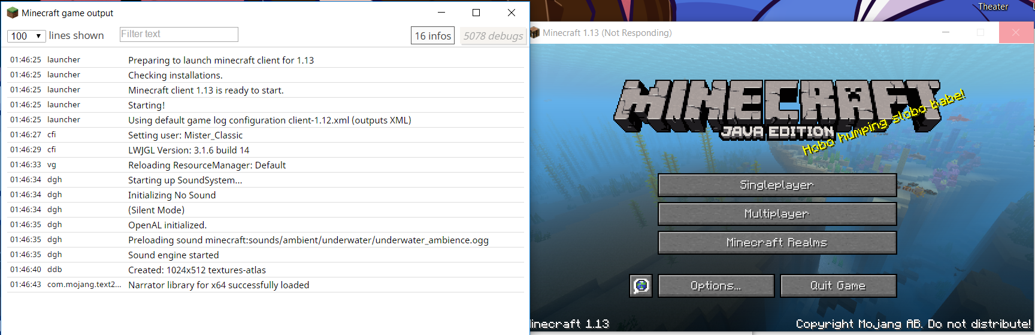Start Singleplayer from the Minecraft menu

point(777,185)
